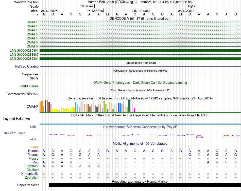Click the OMIM Genes label
The image size is (241, 191).
[28, 86]
